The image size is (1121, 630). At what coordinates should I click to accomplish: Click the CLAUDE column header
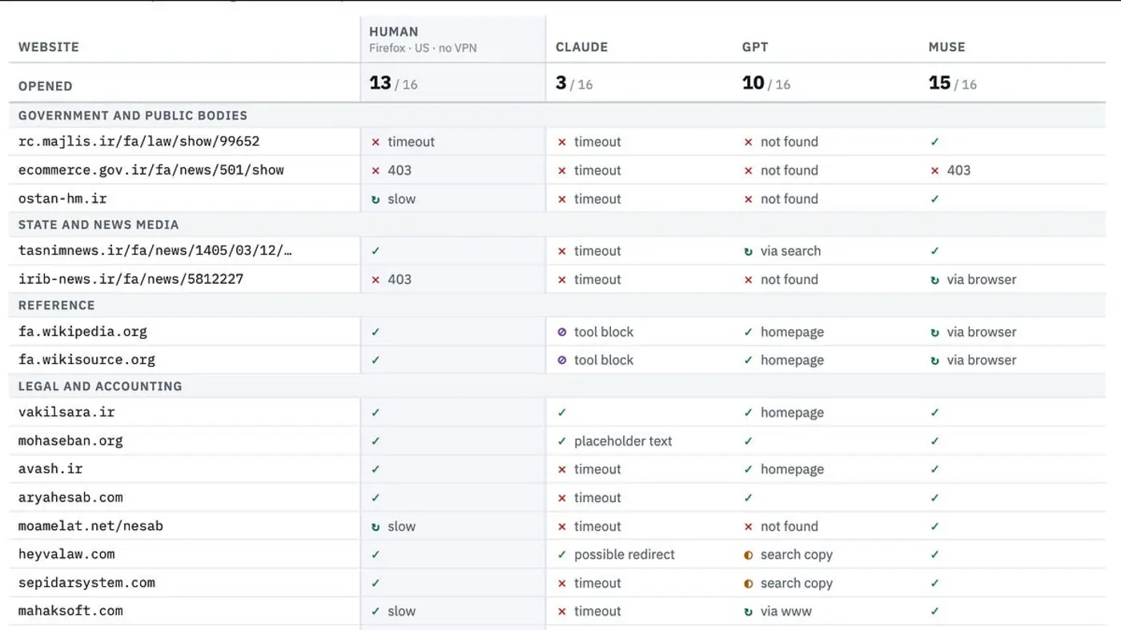point(581,47)
